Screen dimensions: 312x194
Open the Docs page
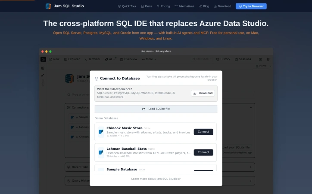coord(146,6)
